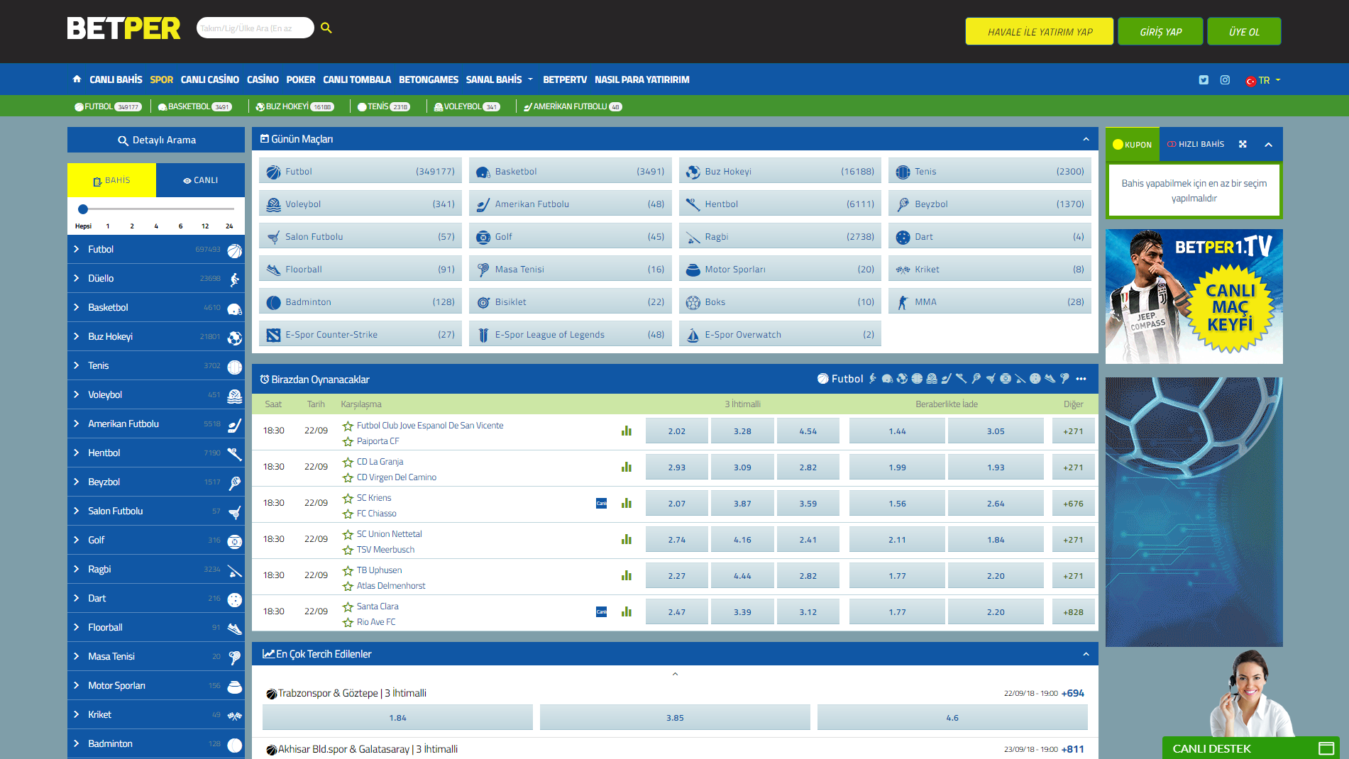Click the expand icon in coupon panel
1349x759 pixels.
1243,144
